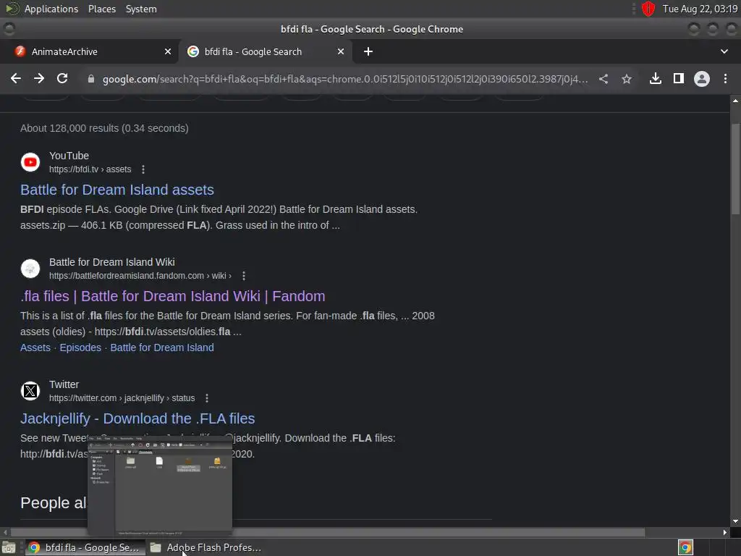Follow the Episodes sitelink
The image size is (741, 556).
click(x=80, y=347)
